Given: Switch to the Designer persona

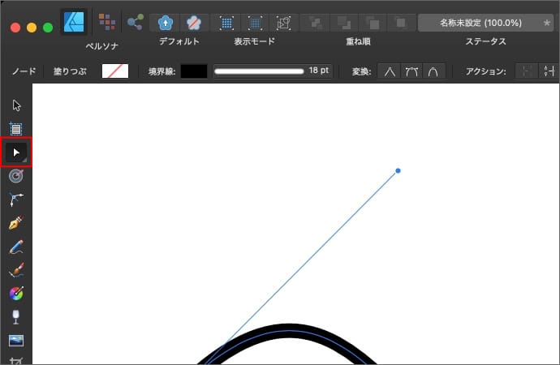Looking at the screenshot, I should (74, 22).
